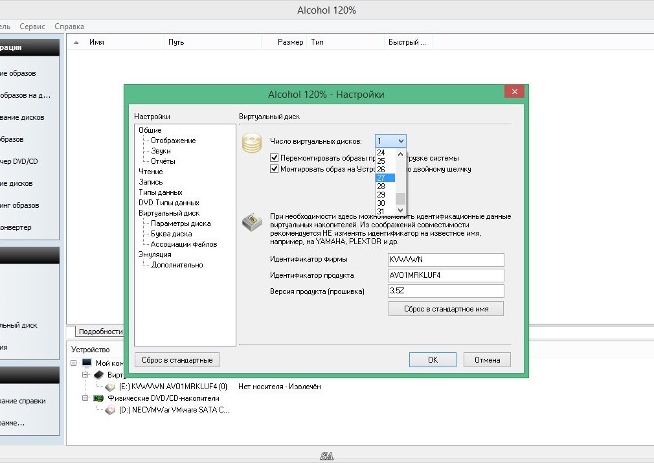
Task: Click the list scrollbar down arrow
Action: tap(400, 210)
